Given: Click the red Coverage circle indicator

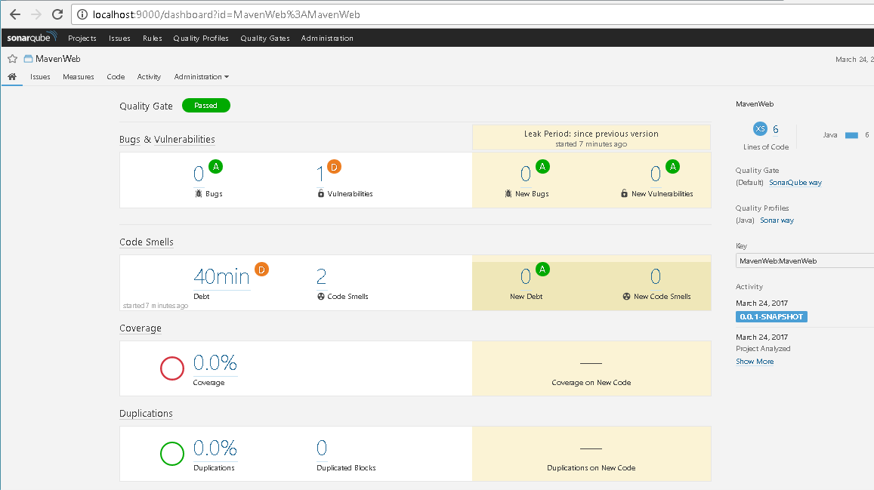Looking at the screenshot, I should (172, 368).
